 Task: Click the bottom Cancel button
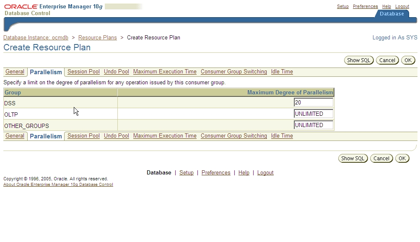381,159
